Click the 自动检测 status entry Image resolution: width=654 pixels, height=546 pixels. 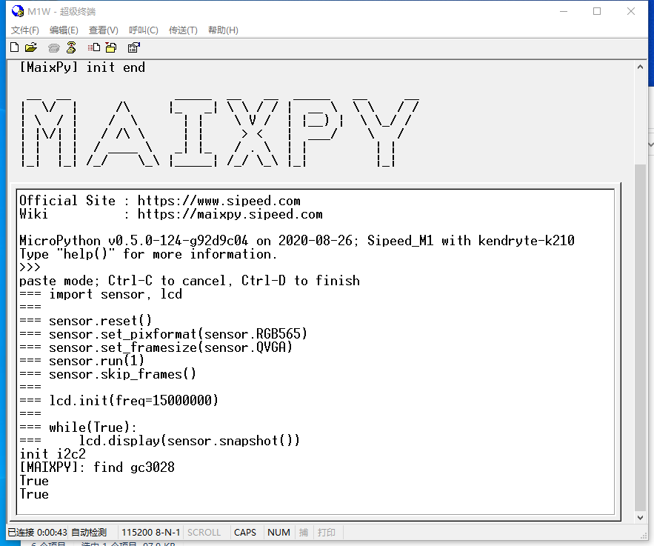tap(89, 532)
